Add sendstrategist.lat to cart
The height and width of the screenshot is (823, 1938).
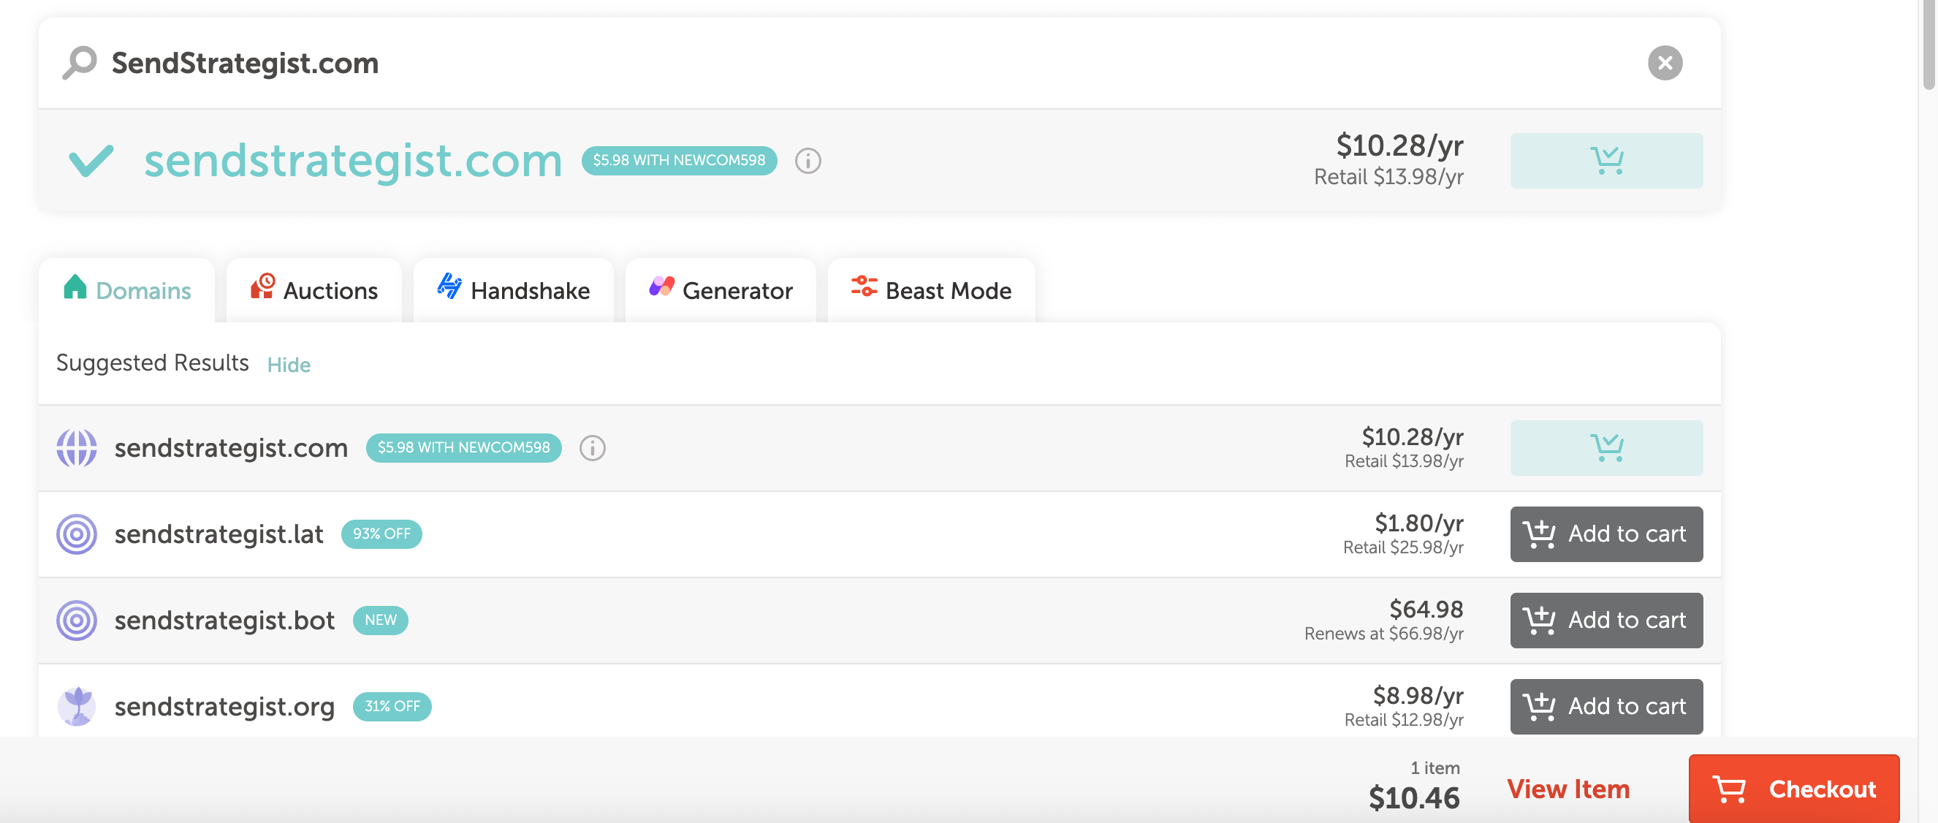pos(1606,534)
